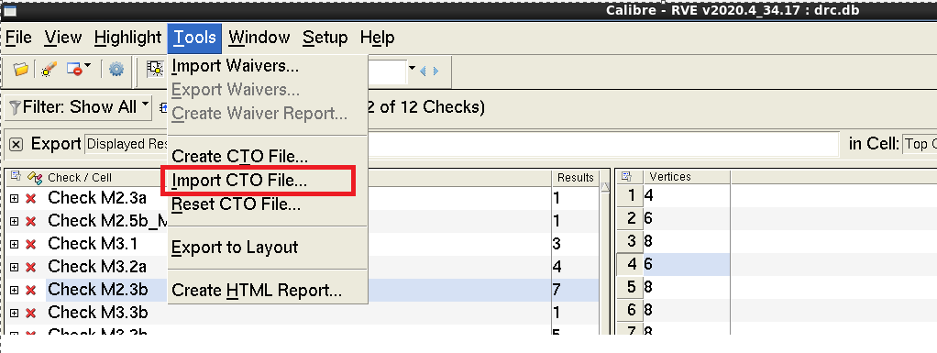
Task: Close the open Tools menu
Action: [x=194, y=39]
